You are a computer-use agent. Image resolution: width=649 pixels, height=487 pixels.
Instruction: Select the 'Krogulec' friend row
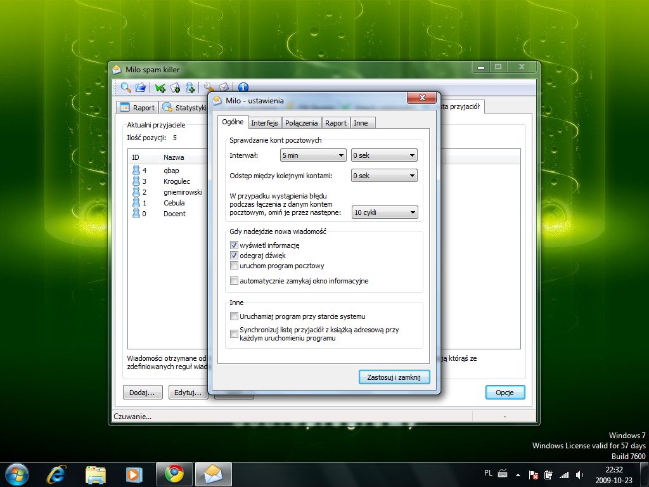click(169, 181)
